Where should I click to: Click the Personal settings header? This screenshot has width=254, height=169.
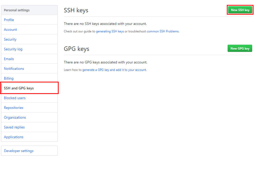16,10
